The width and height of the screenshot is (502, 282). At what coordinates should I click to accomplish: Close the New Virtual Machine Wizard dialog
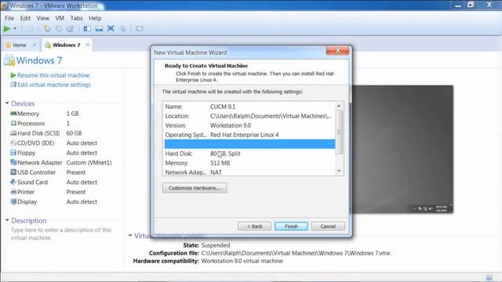[x=337, y=51]
